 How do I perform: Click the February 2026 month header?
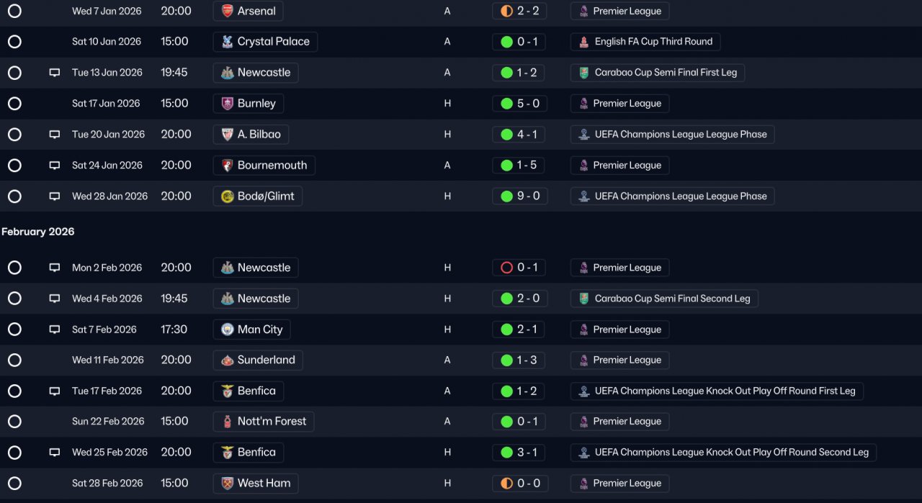38,232
